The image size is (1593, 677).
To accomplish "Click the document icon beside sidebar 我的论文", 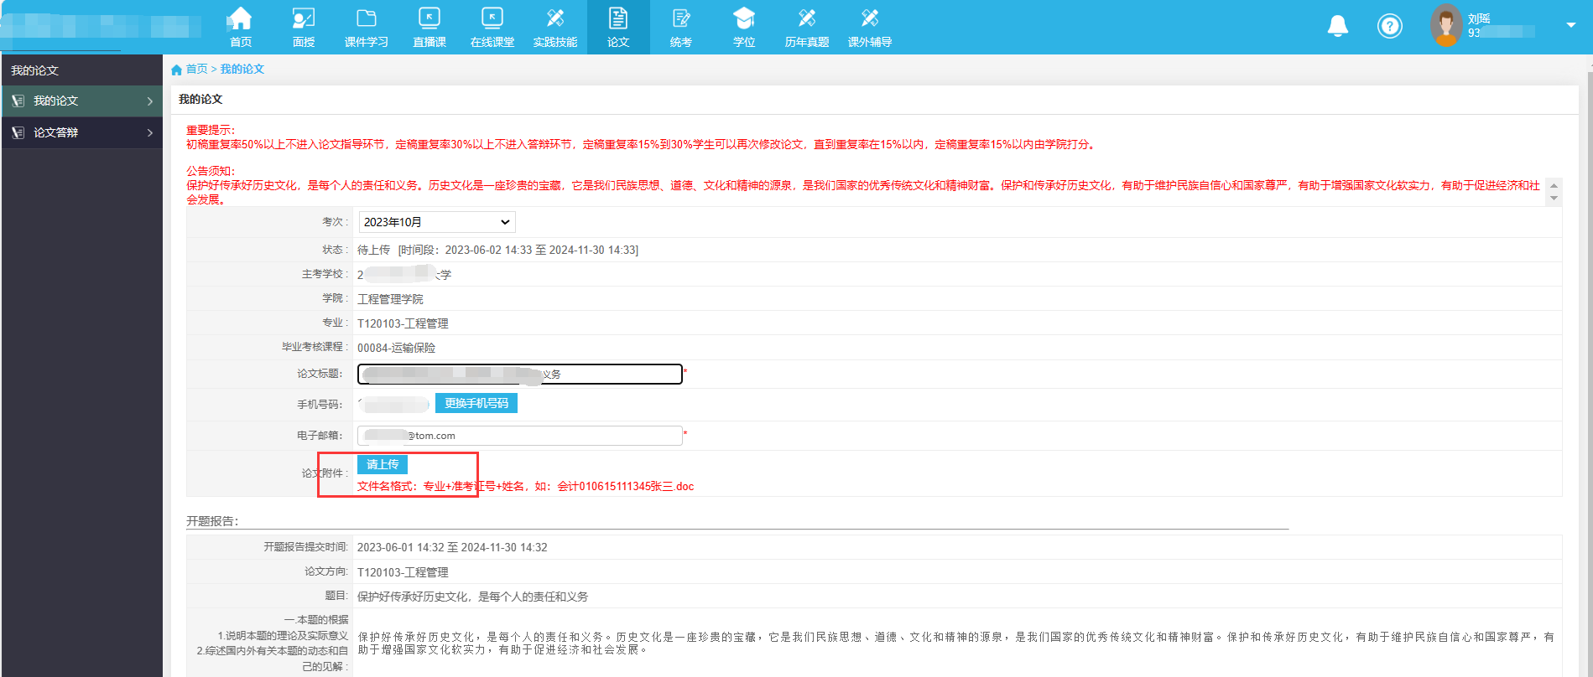I will pos(18,101).
